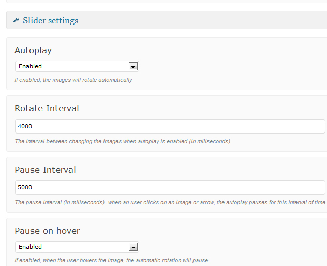Open the Slider settings heading link
The width and height of the screenshot is (327, 266).
click(51, 21)
